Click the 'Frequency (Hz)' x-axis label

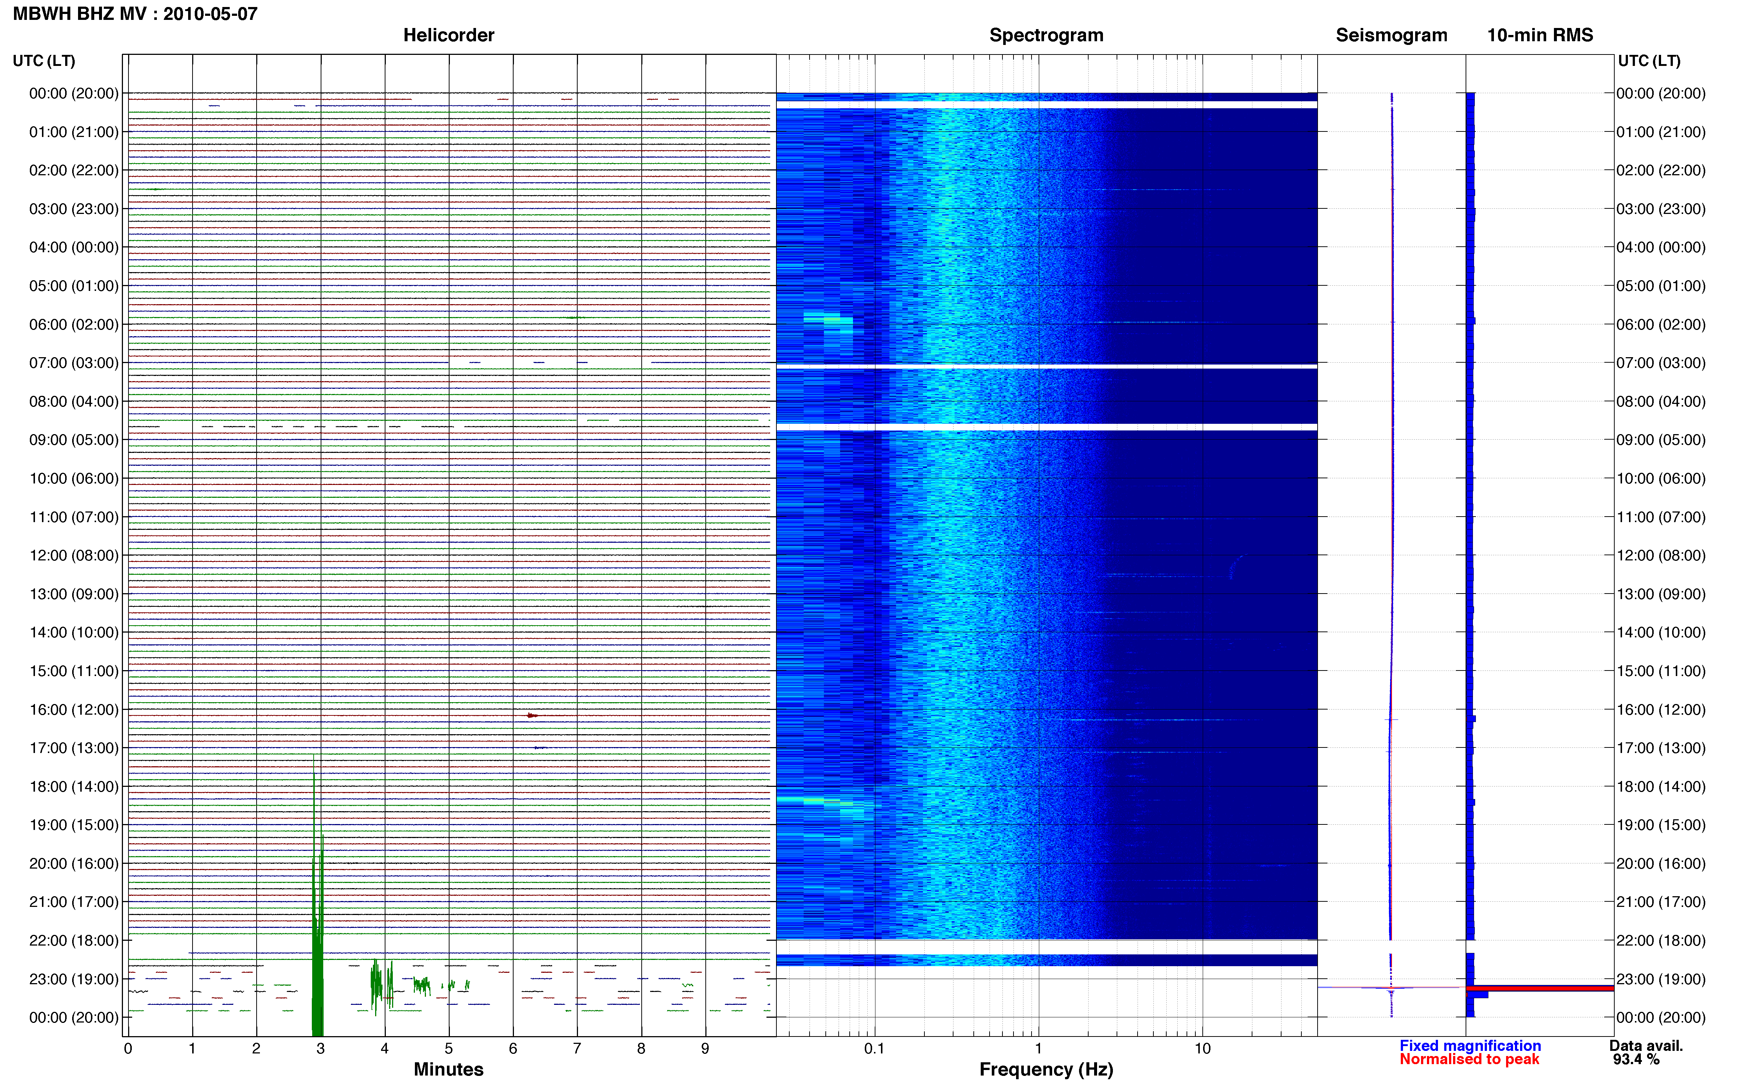coord(1046,1069)
